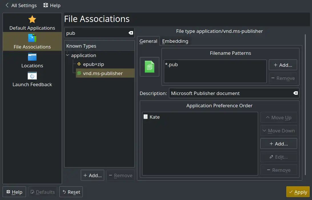Click the Kate application icon

[x=146, y=117]
